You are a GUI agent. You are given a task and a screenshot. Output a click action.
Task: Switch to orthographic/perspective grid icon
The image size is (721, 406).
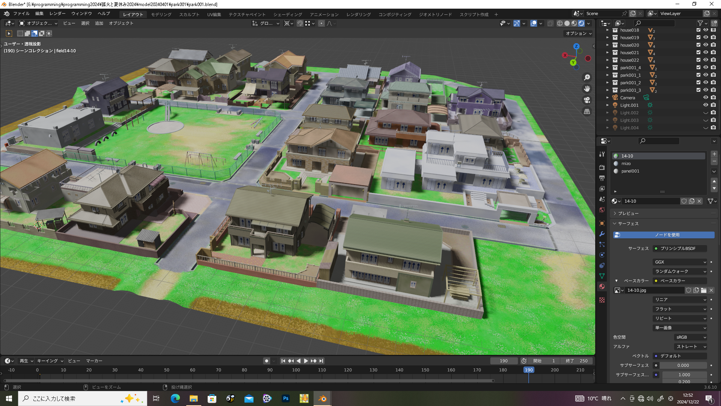pyautogui.click(x=587, y=112)
